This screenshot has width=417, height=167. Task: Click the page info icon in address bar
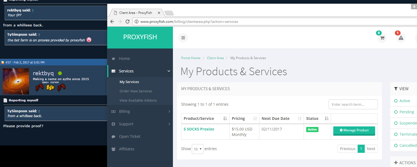click(137, 22)
